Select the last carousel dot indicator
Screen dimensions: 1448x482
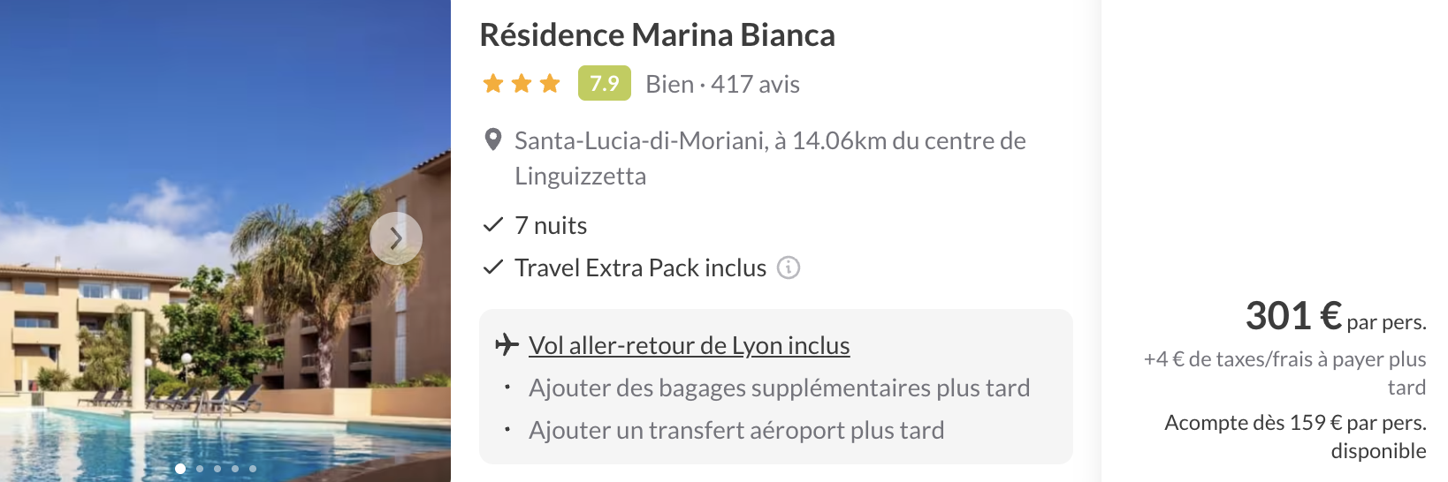pos(253,469)
